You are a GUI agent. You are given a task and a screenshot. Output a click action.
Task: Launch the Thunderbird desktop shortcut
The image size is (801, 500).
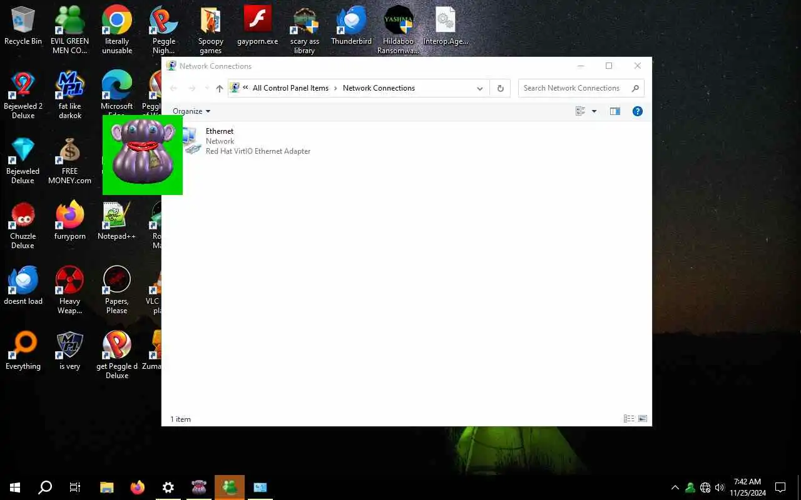click(352, 26)
